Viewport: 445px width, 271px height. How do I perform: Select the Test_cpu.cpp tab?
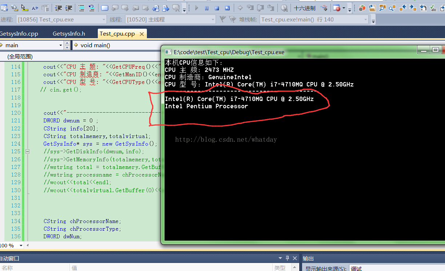pyautogui.click(x=117, y=34)
